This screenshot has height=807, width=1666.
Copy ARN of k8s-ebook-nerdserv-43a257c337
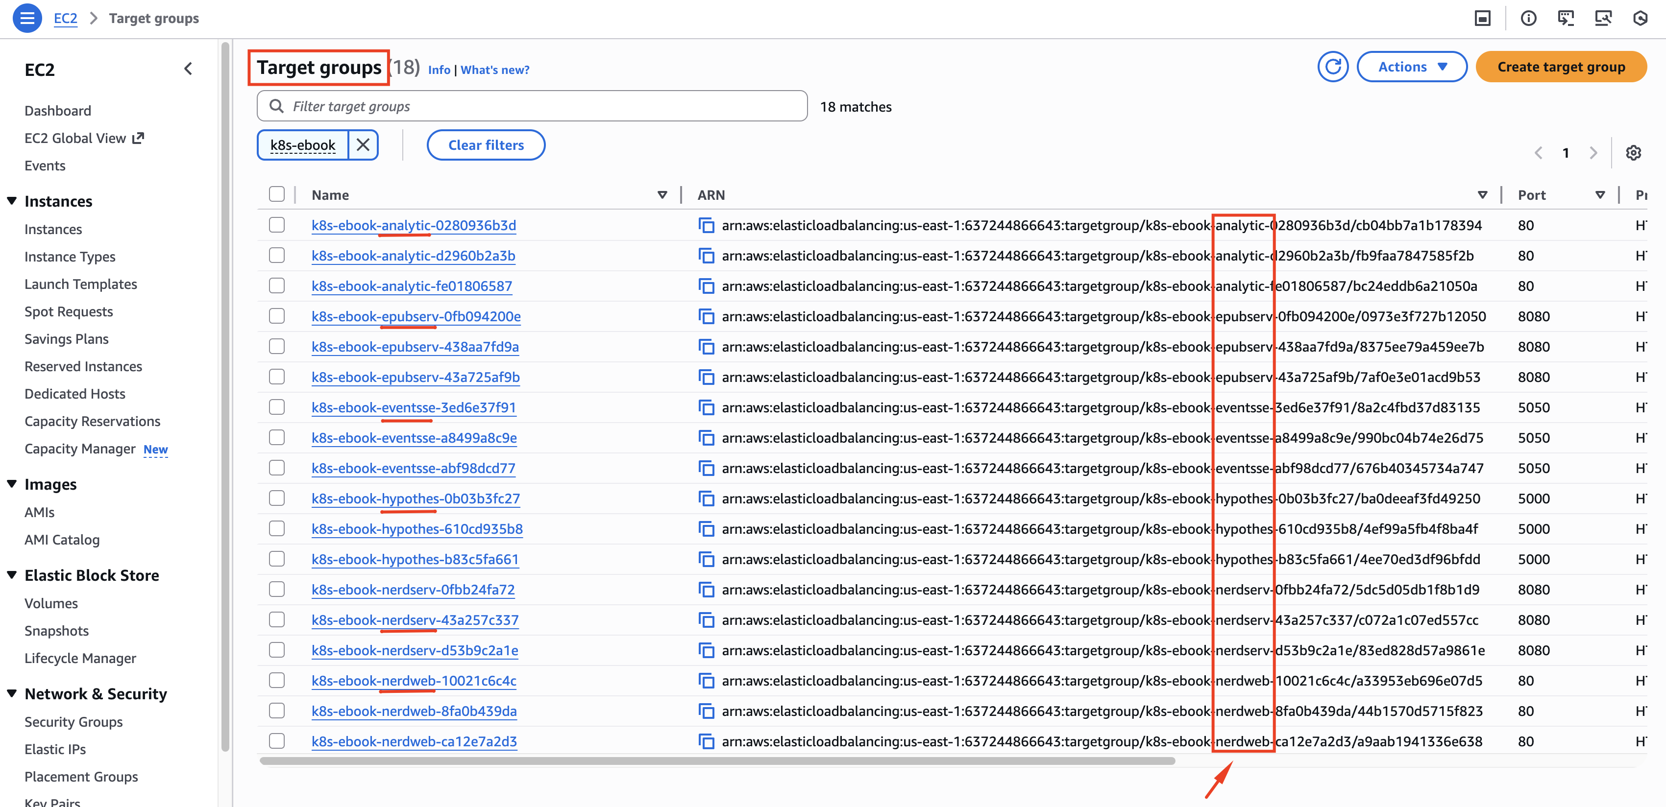(x=706, y=620)
